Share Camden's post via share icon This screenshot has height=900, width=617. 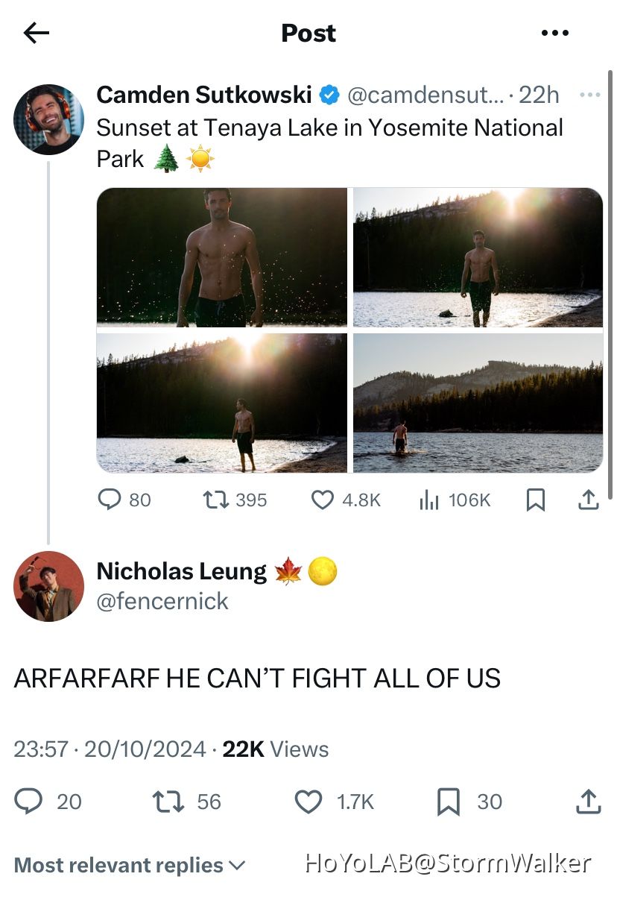589,500
